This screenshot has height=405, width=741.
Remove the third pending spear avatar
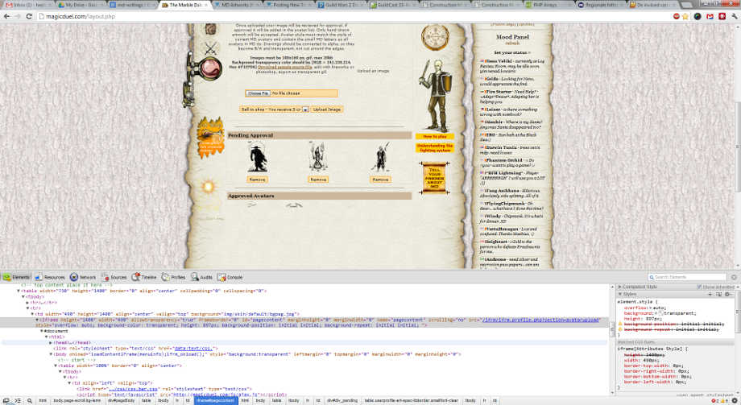click(x=380, y=180)
